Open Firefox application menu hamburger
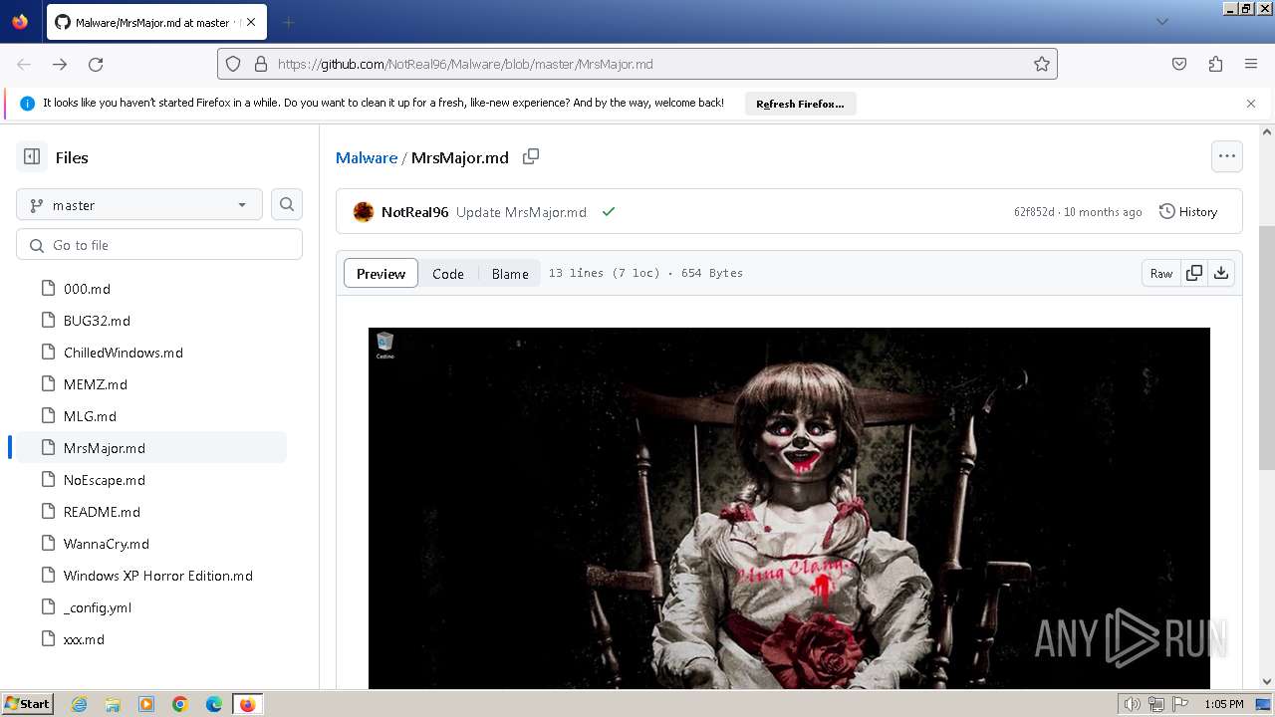The image size is (1275, 717). (x=1251, y=64)
